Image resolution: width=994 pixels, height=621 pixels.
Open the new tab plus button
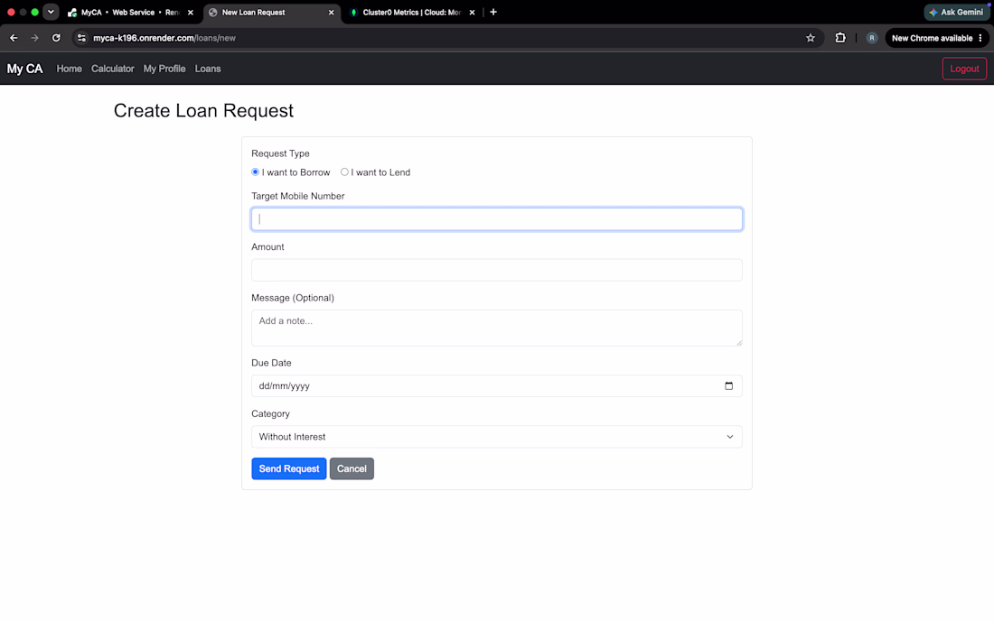[x=493, y=12]
